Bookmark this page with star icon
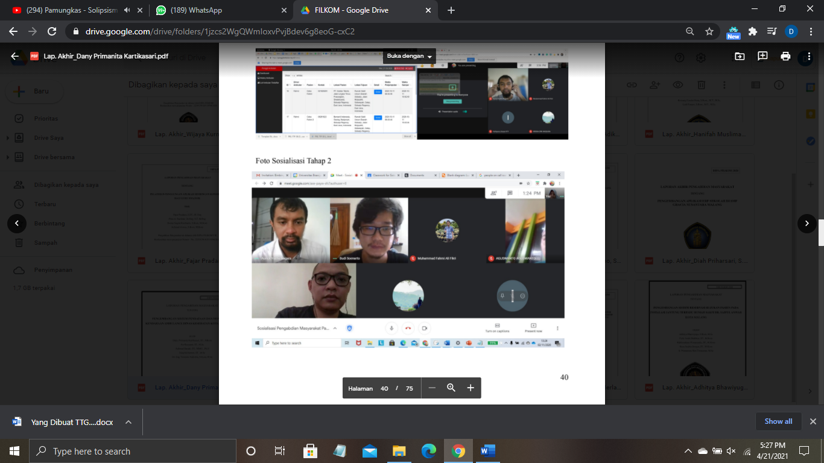The height and width of the screenshot is (463, 824). pyautogui.click(x=709, y=31)
